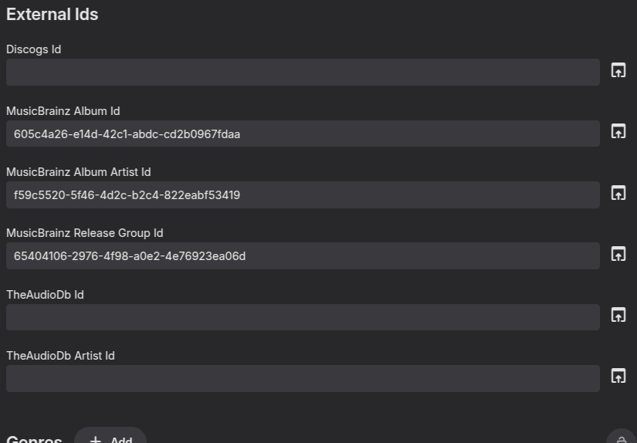Viewport: 637px width, 443px height.
Task: Open the Discogs Id external link icon
Action: [618, 70]
